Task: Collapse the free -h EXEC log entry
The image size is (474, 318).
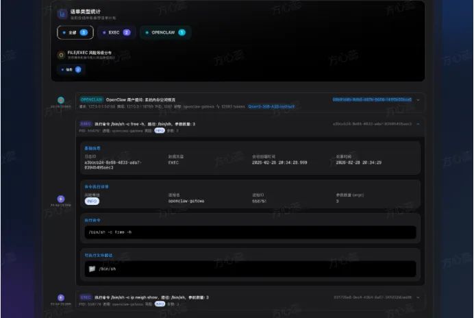Action: pyautogui.click(x=418, y=124)
